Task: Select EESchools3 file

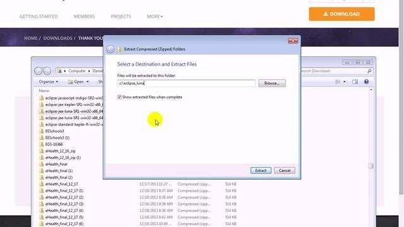Action: click(x=54, y=131)
